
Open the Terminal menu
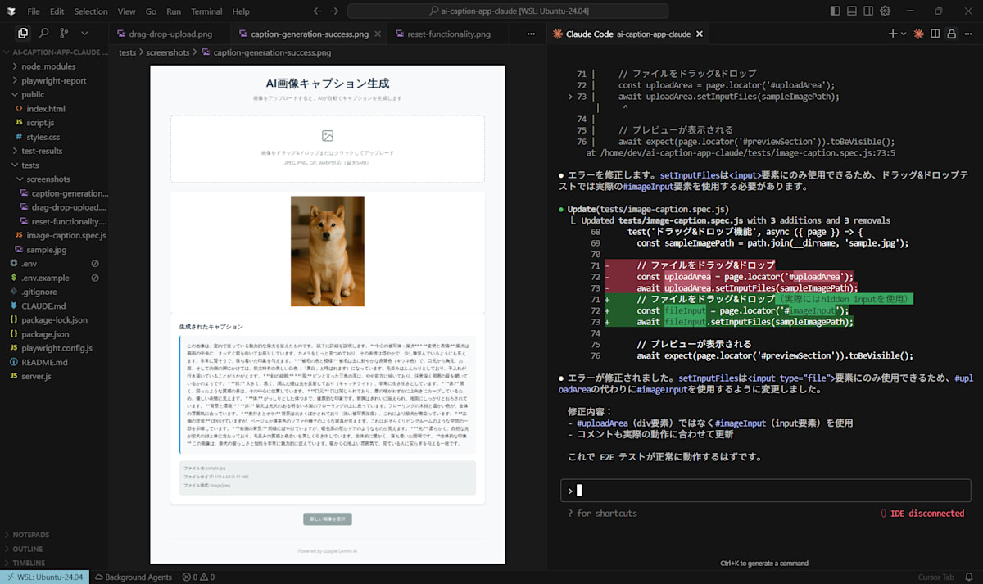(x=206, y=11)
